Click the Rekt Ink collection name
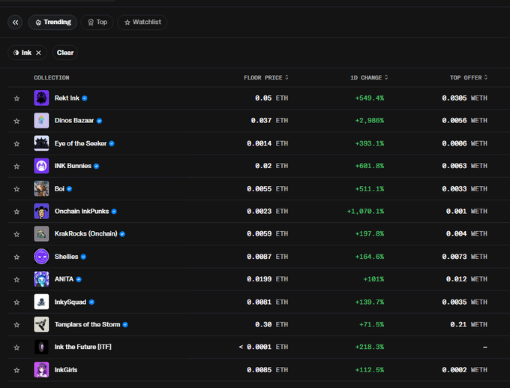Image resolution: width=510 pixels, height=388 pixels. pos(67,98)
